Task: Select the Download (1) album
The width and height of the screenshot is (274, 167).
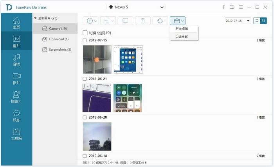Action: [55, 39]
